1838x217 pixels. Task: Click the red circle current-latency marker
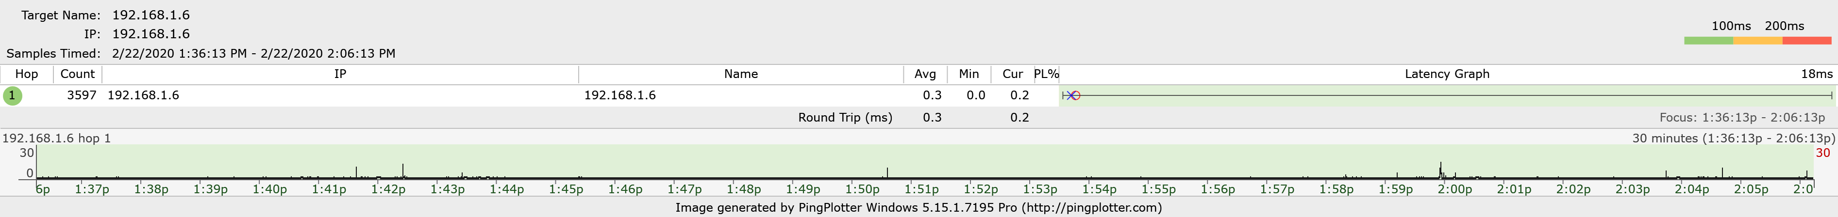1075,95
